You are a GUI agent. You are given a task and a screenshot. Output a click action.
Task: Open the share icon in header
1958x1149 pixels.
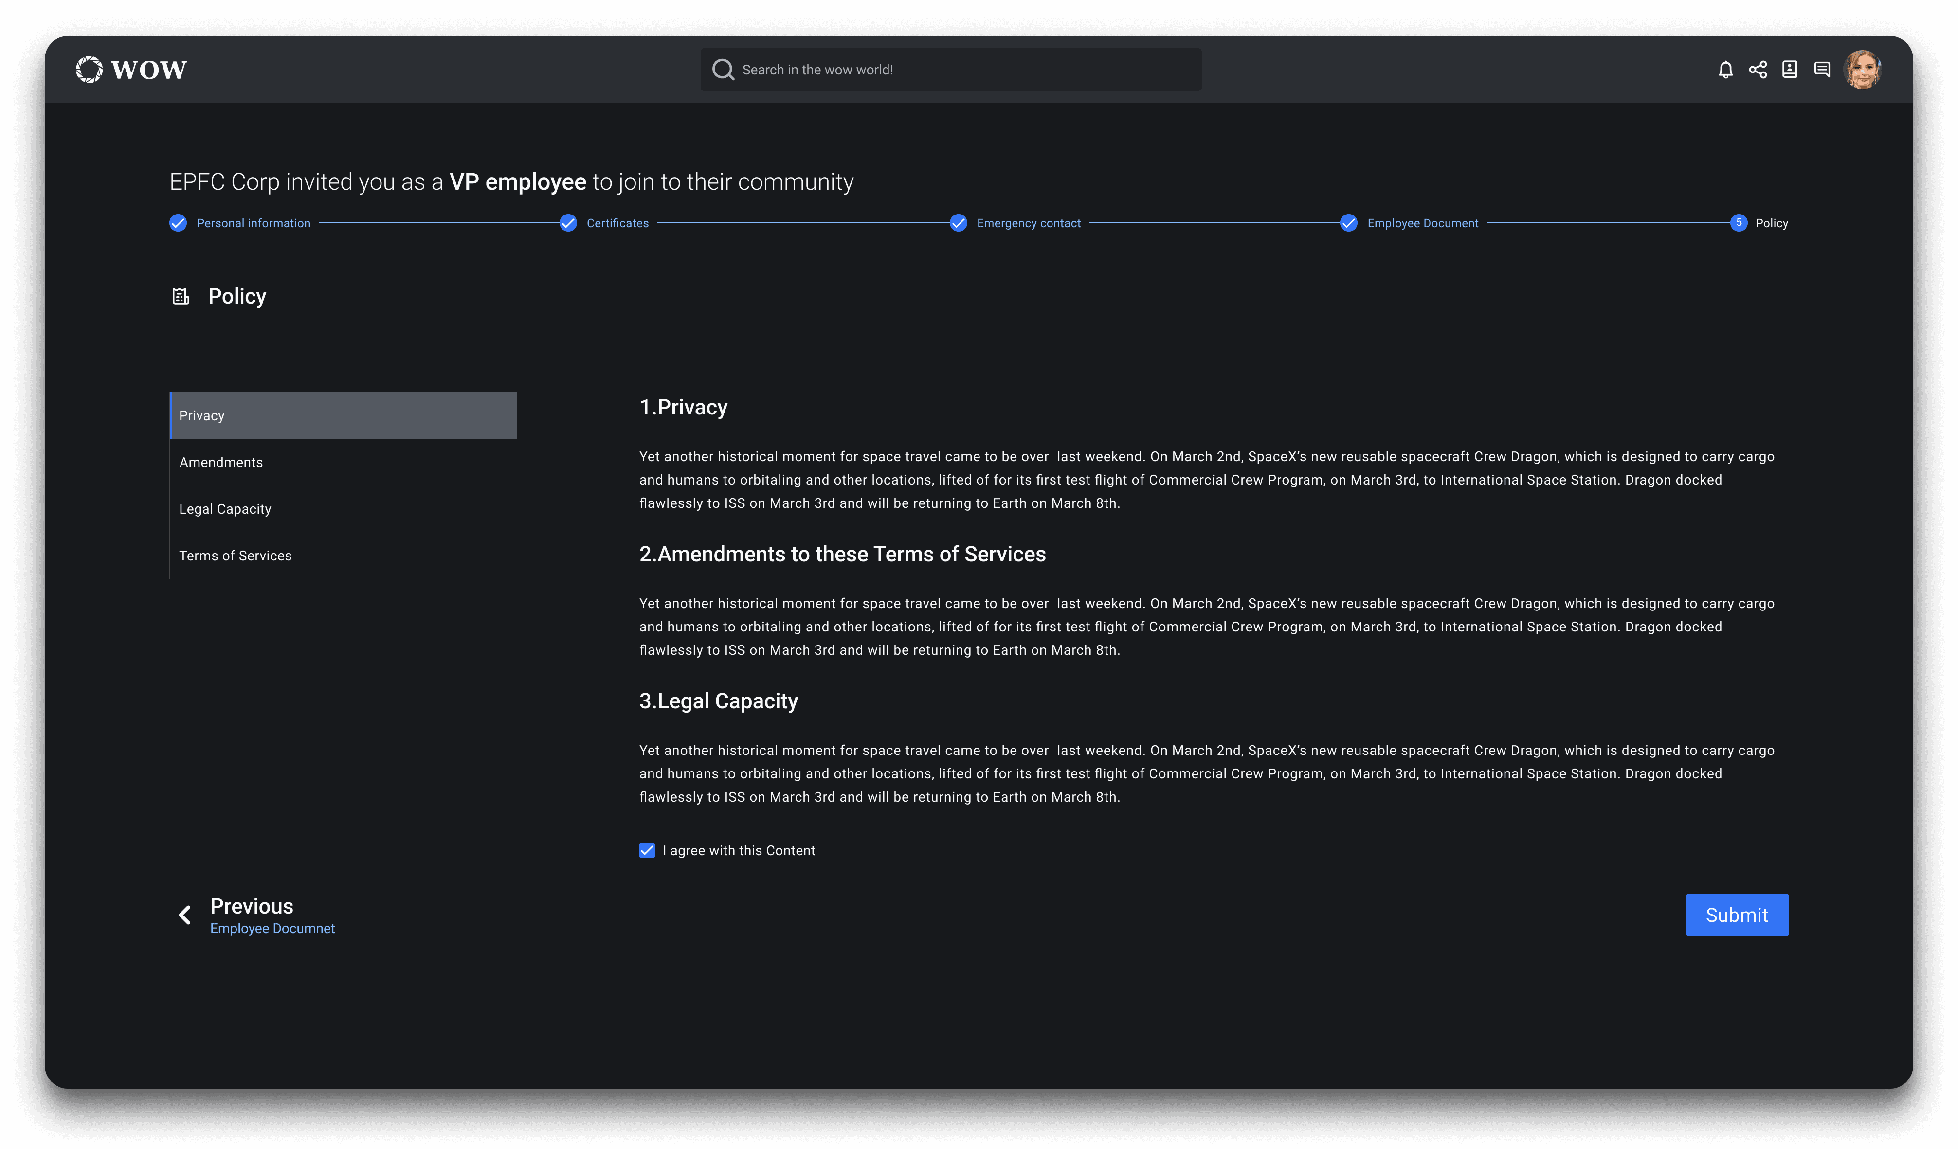[x=1758, y=70]
